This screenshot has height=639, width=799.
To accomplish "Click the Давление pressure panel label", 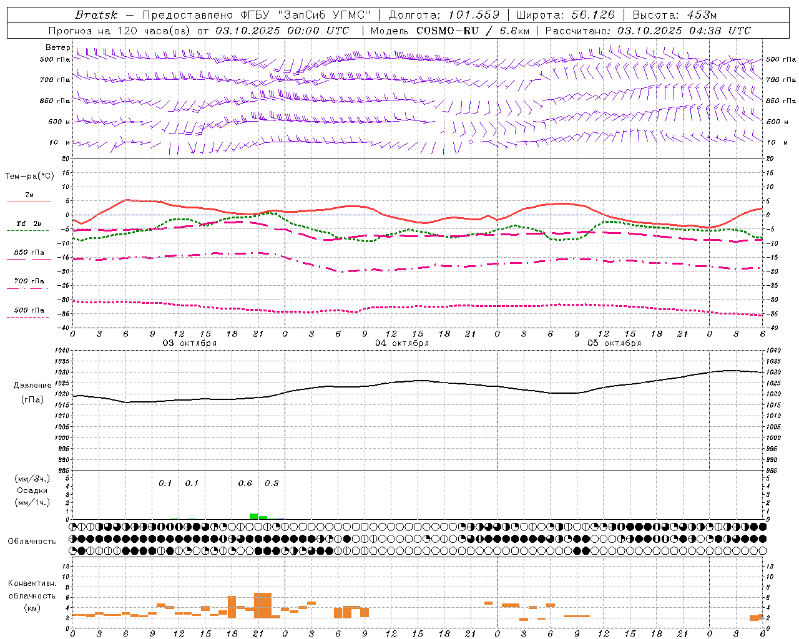I will 32,386.
